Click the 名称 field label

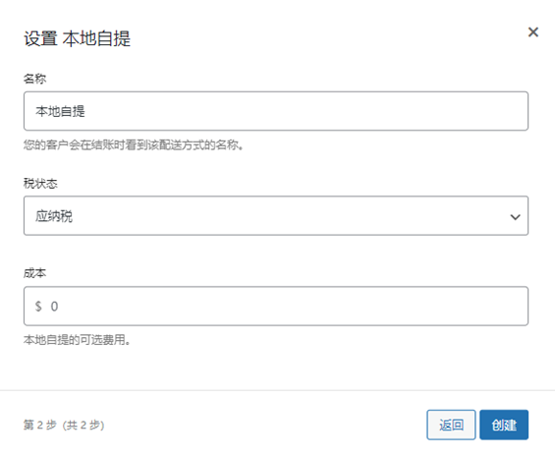(x=34, y=79)
